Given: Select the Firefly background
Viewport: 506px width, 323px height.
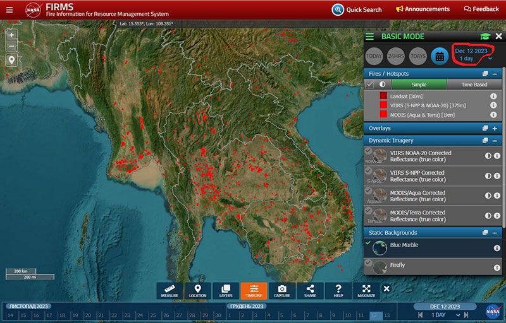Looking at the screenshot, I should pyautogui.click(x=433, y=267).
